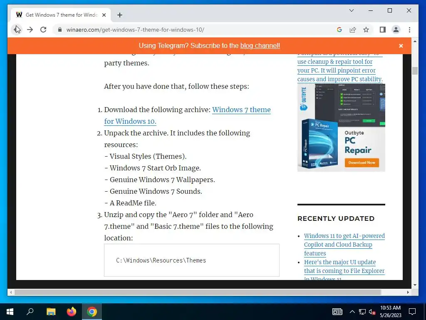Click '- Windows 7 Start Orb Image.' line
This screenshot has height=320, width=426.
pos(152,168)
